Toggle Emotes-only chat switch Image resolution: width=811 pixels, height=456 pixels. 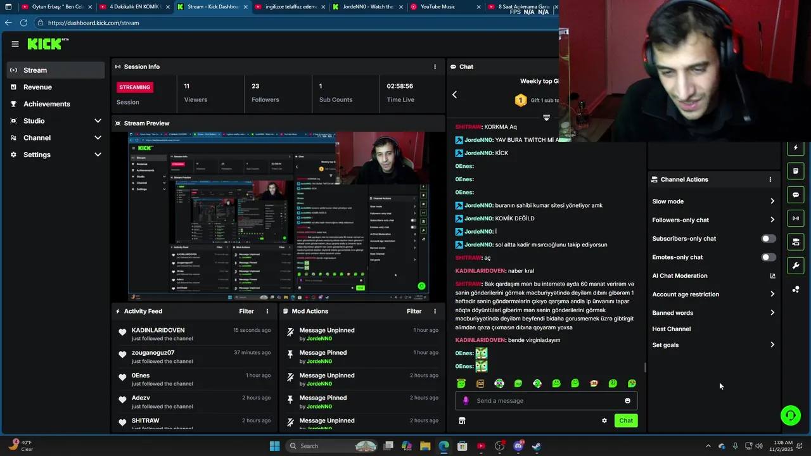(769, 257)
